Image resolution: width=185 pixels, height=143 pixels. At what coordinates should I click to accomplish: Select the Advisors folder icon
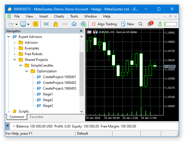click(x=21, y=42)
